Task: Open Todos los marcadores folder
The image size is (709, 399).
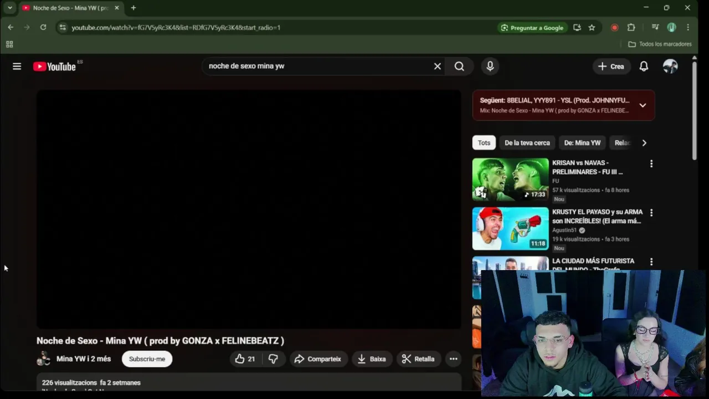Action: 660,44
